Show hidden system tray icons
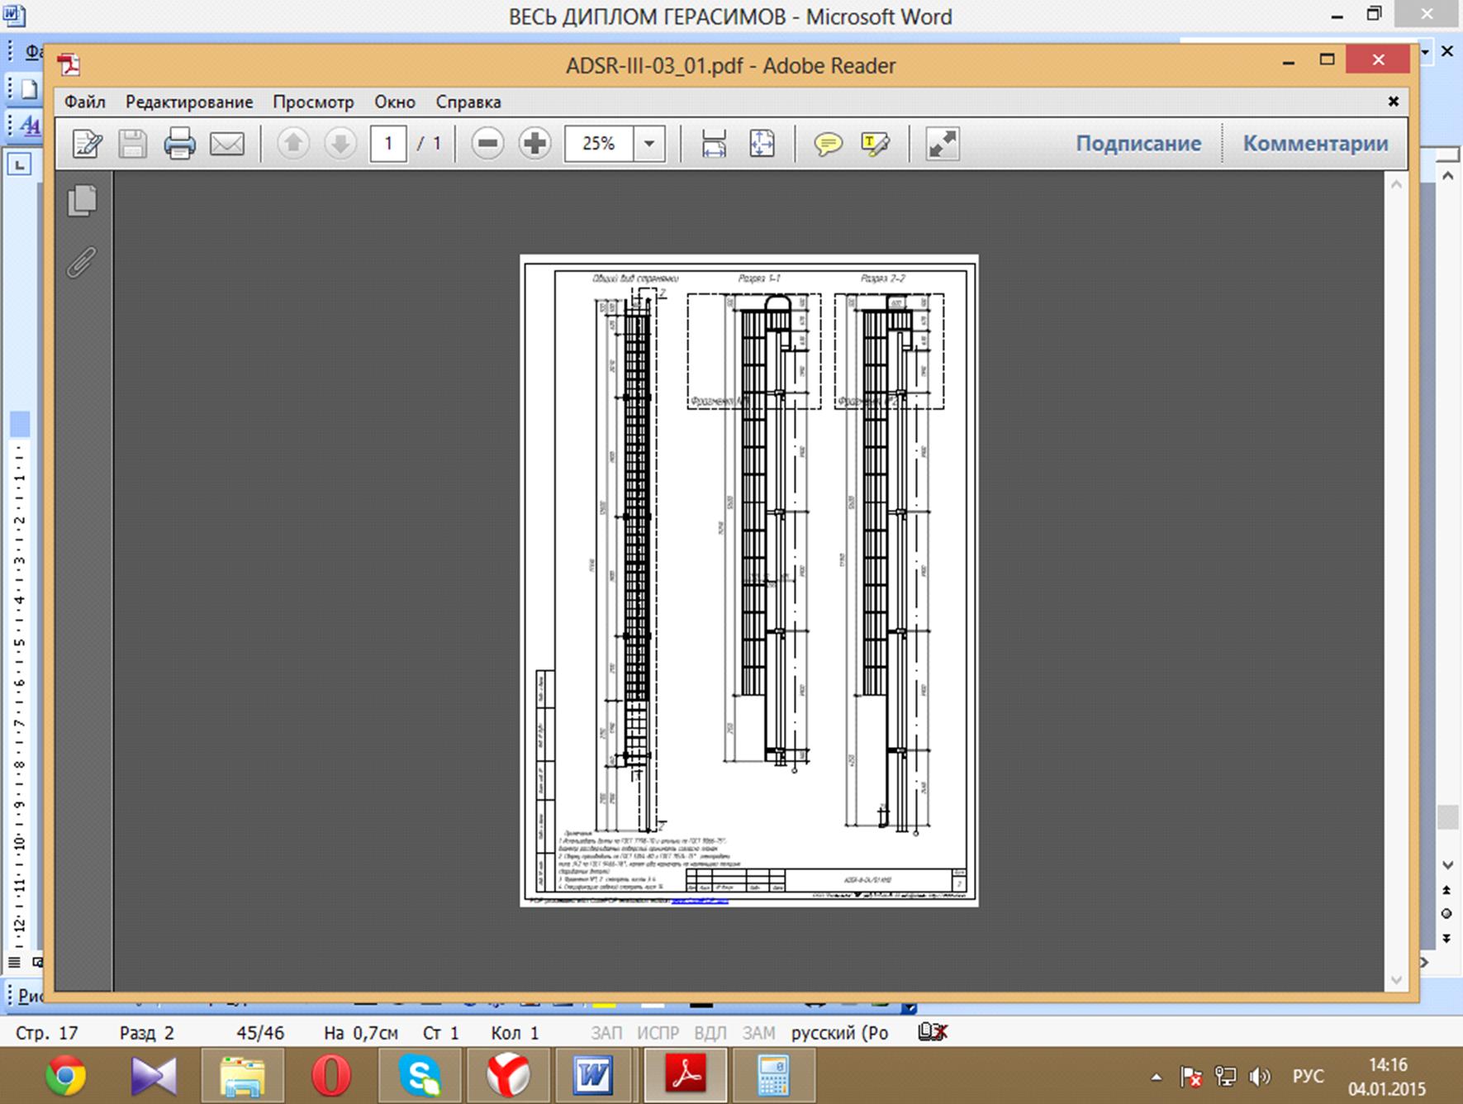Screen dimensions: 1463x1104 pyautogui.click(x=1157, y=1078)
